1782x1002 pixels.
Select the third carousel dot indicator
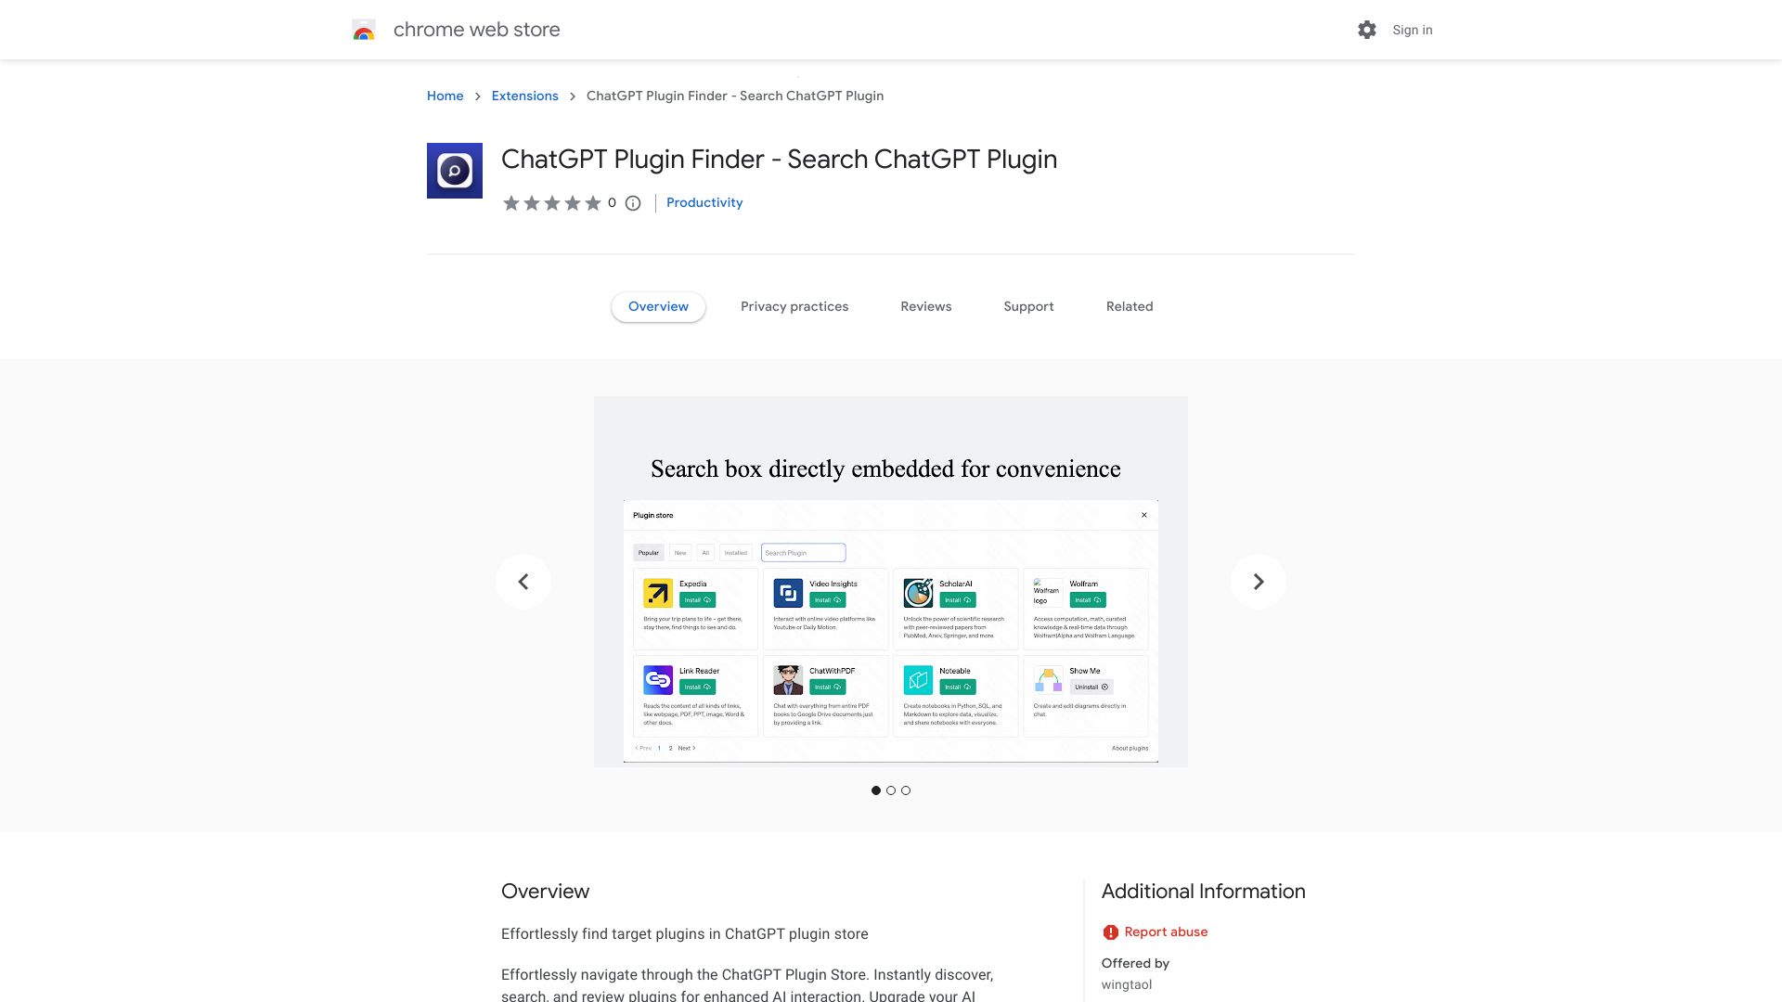tap(907, 790)
